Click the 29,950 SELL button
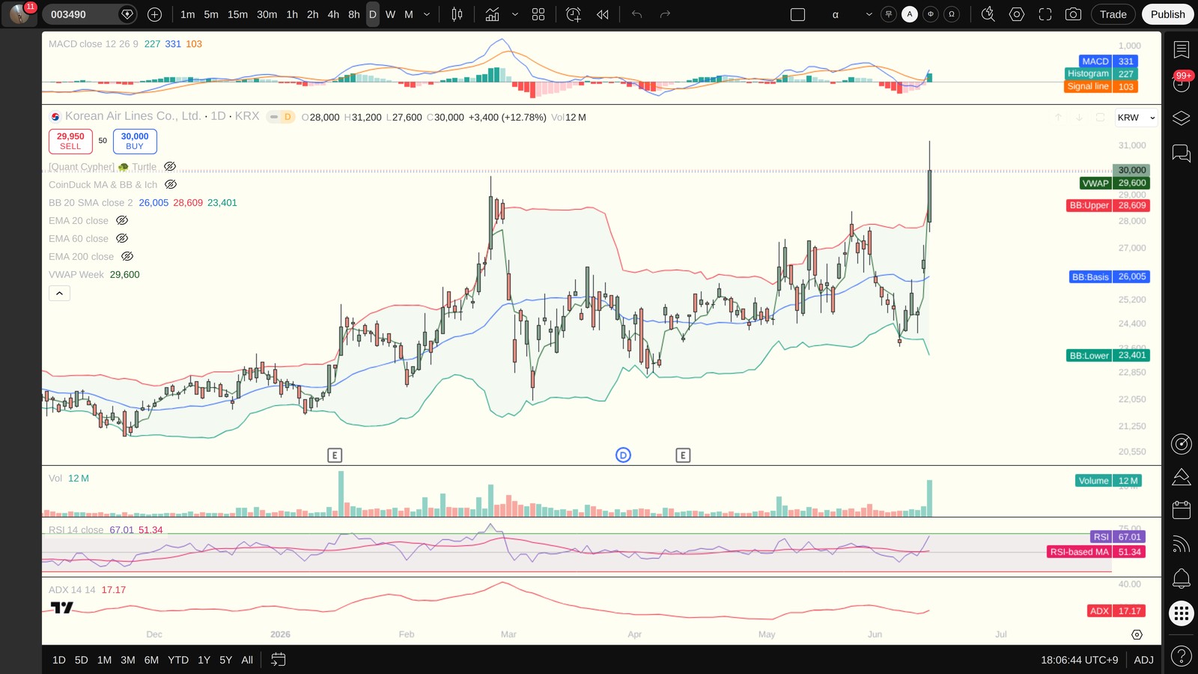 click(x=70, y=141)
